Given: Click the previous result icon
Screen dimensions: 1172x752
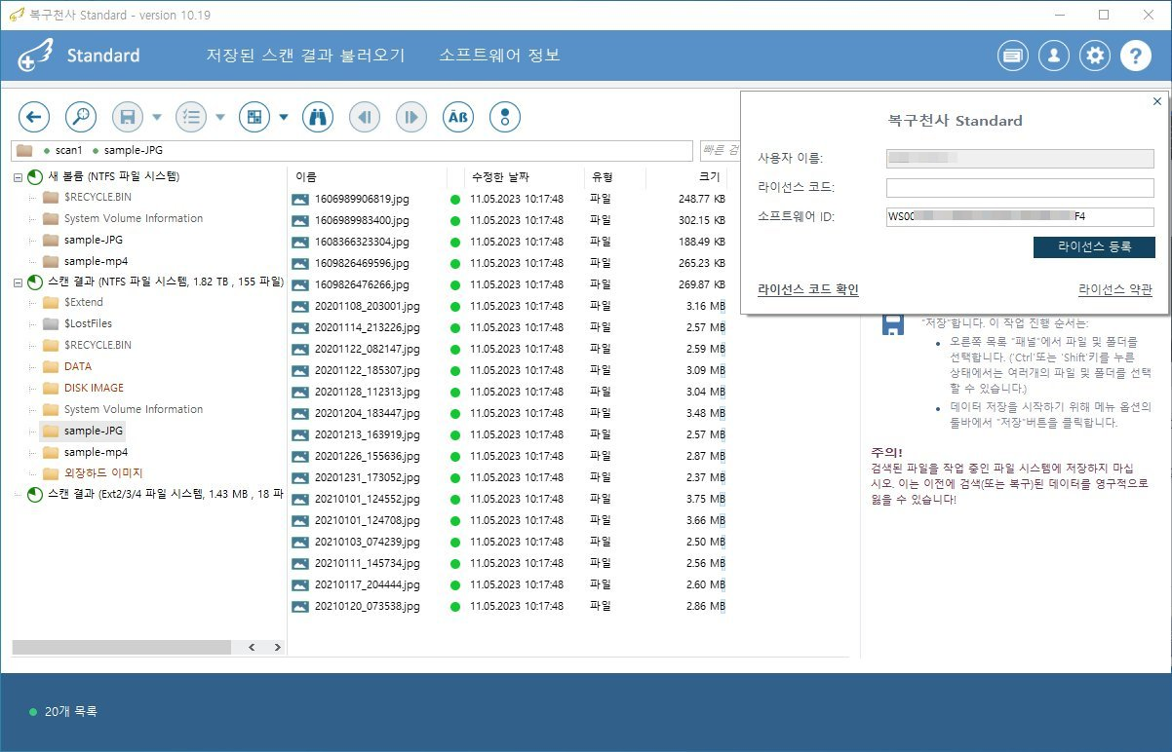Looking at the screenshot, I should click(x=365, y=117).
